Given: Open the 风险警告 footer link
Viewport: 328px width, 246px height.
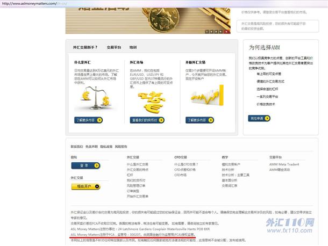Looking at the screenshot, I should coord(121,147).
